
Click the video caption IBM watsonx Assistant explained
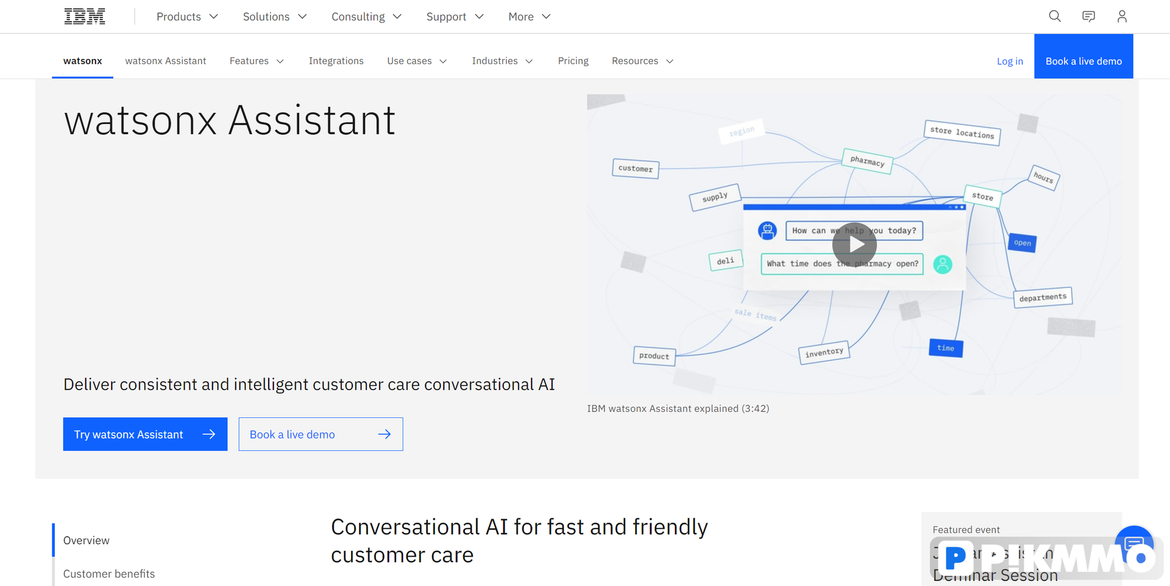pyautogui.click(x=678, y=409)
